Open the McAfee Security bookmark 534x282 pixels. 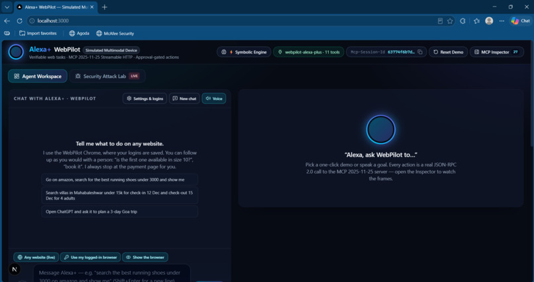click(115, 33)
